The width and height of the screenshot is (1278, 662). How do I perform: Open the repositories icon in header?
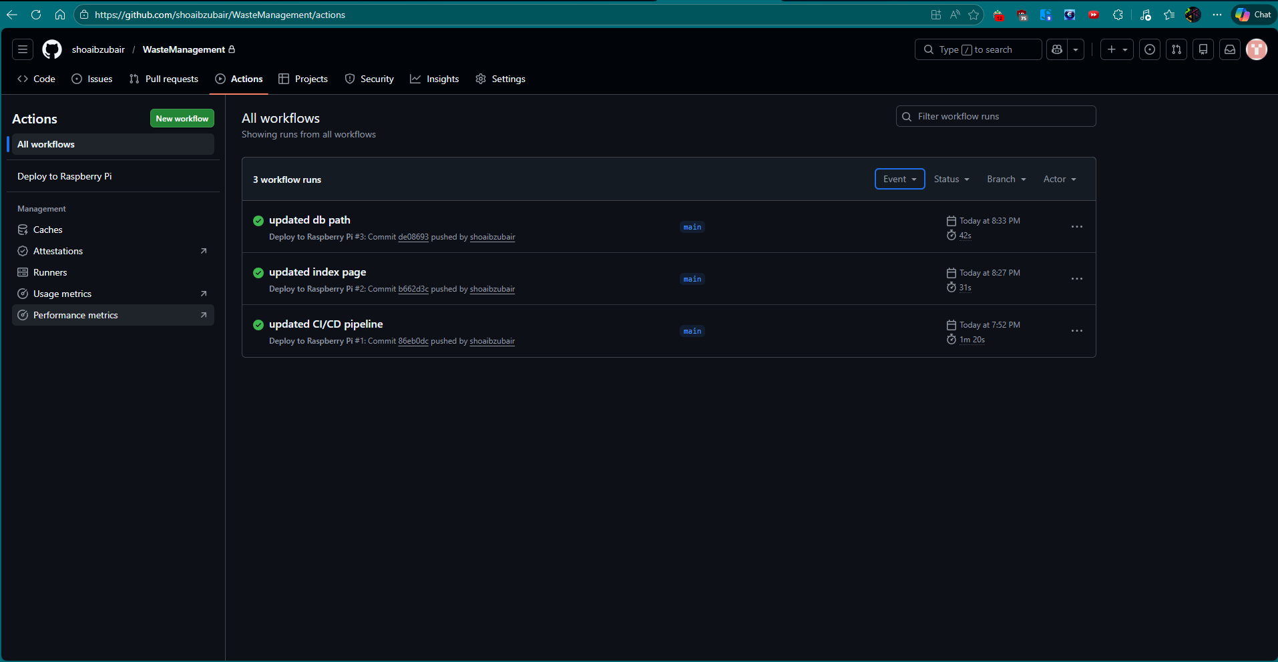[x=1203, y=49]
